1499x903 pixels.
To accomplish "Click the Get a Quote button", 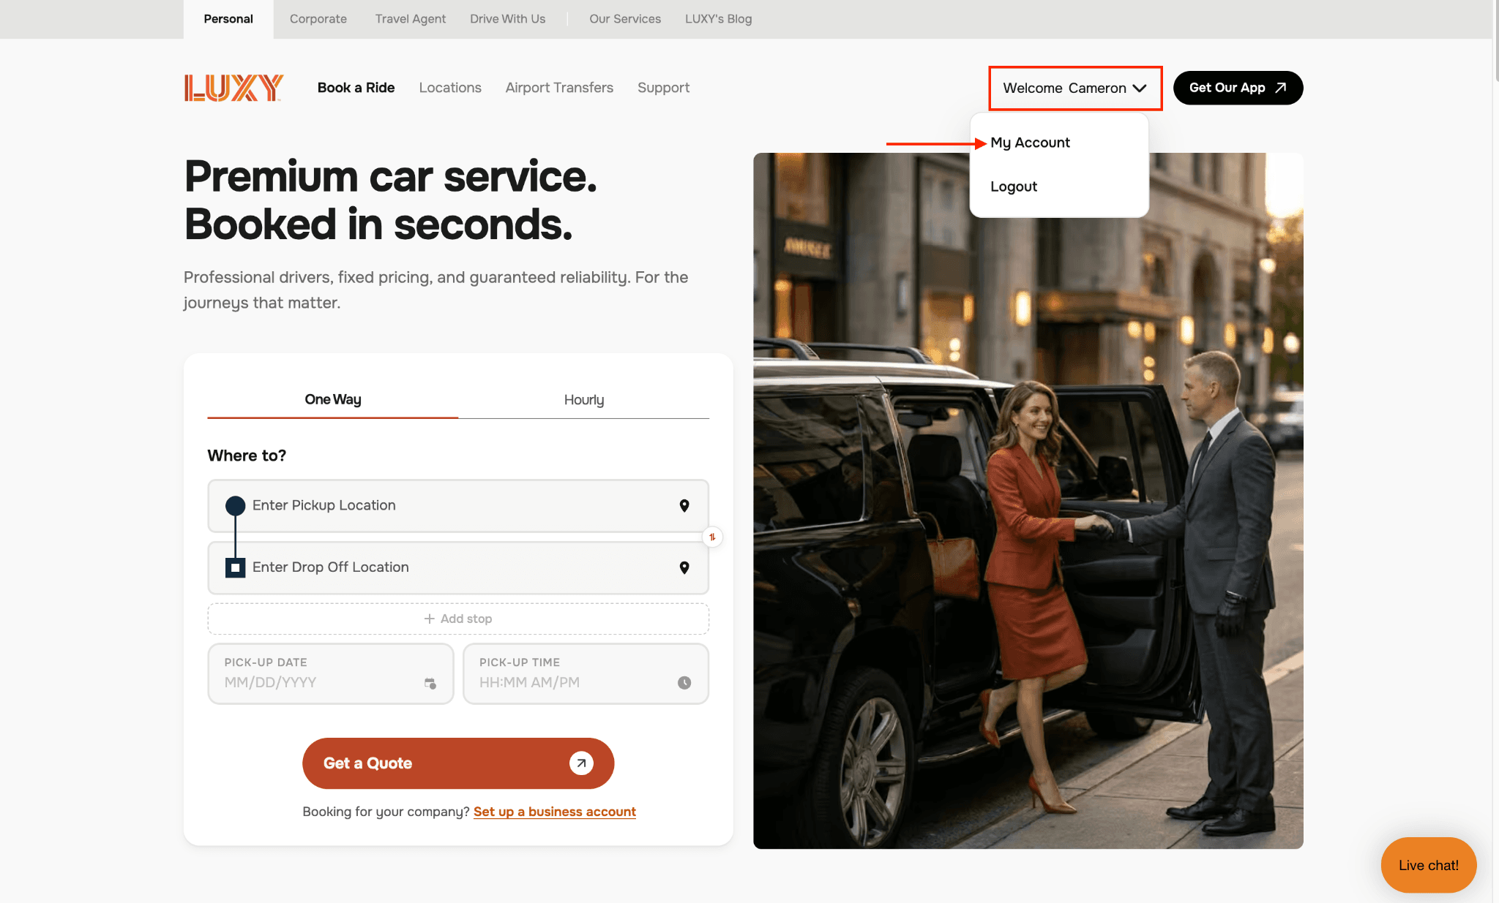I will click(458, 763).
